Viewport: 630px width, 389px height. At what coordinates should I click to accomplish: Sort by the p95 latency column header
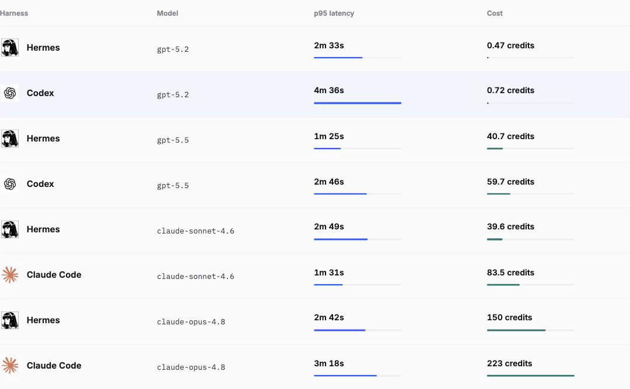coord(334,13)
